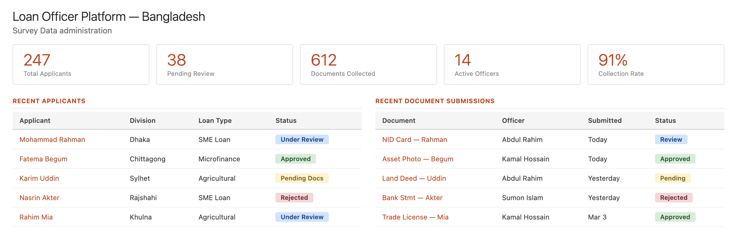Click Agricultural in Karim Uddin's row
Screen dimensions: 737x248
[x=217, y=178]
